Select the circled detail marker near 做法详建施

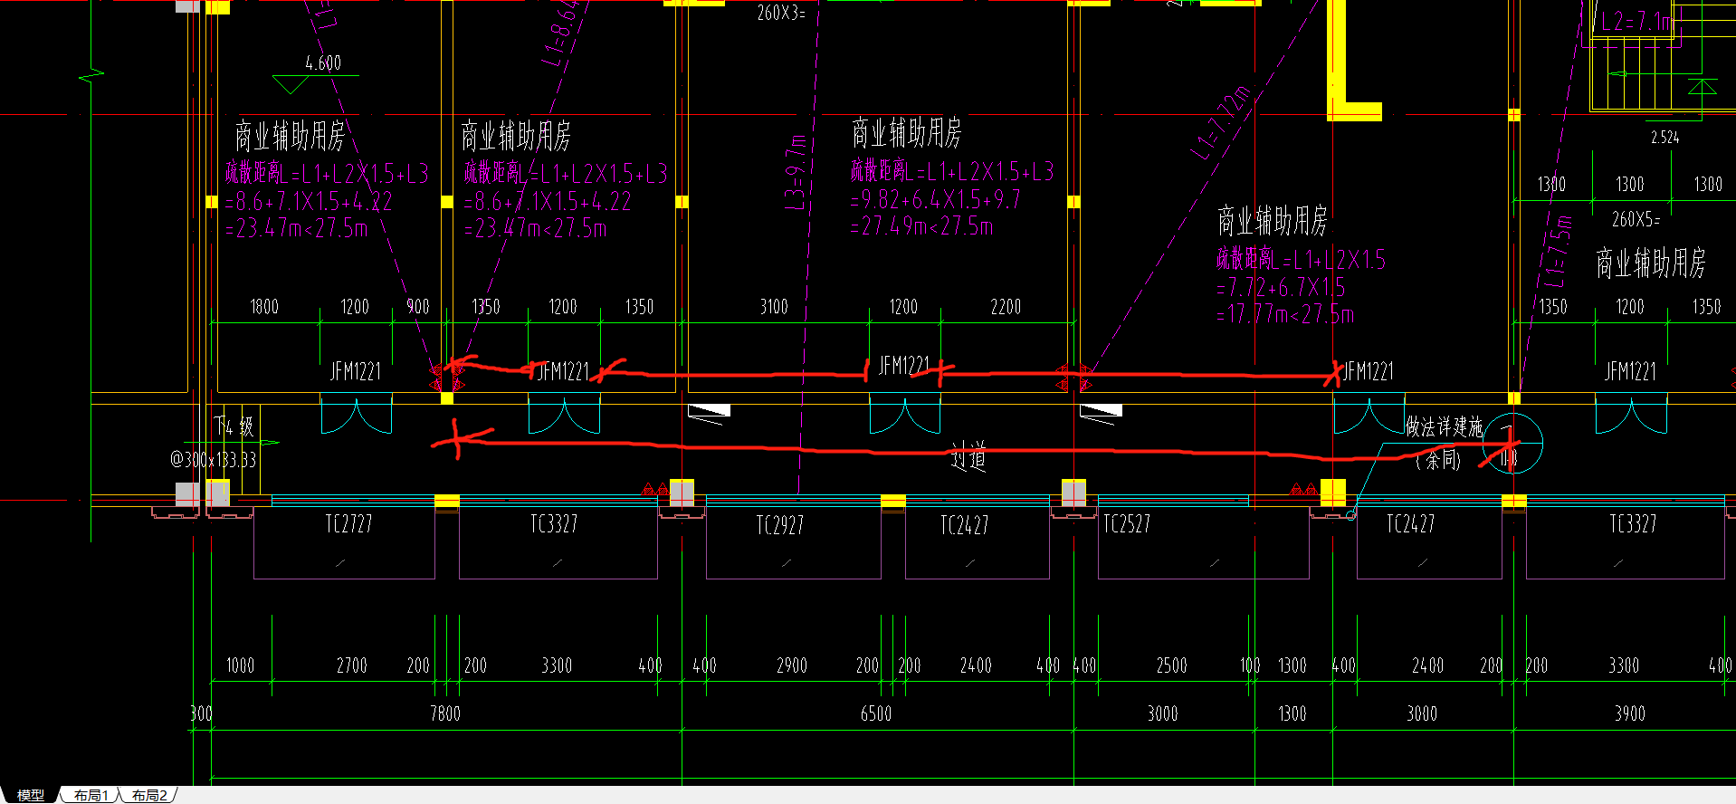(x=1512, y=444)
